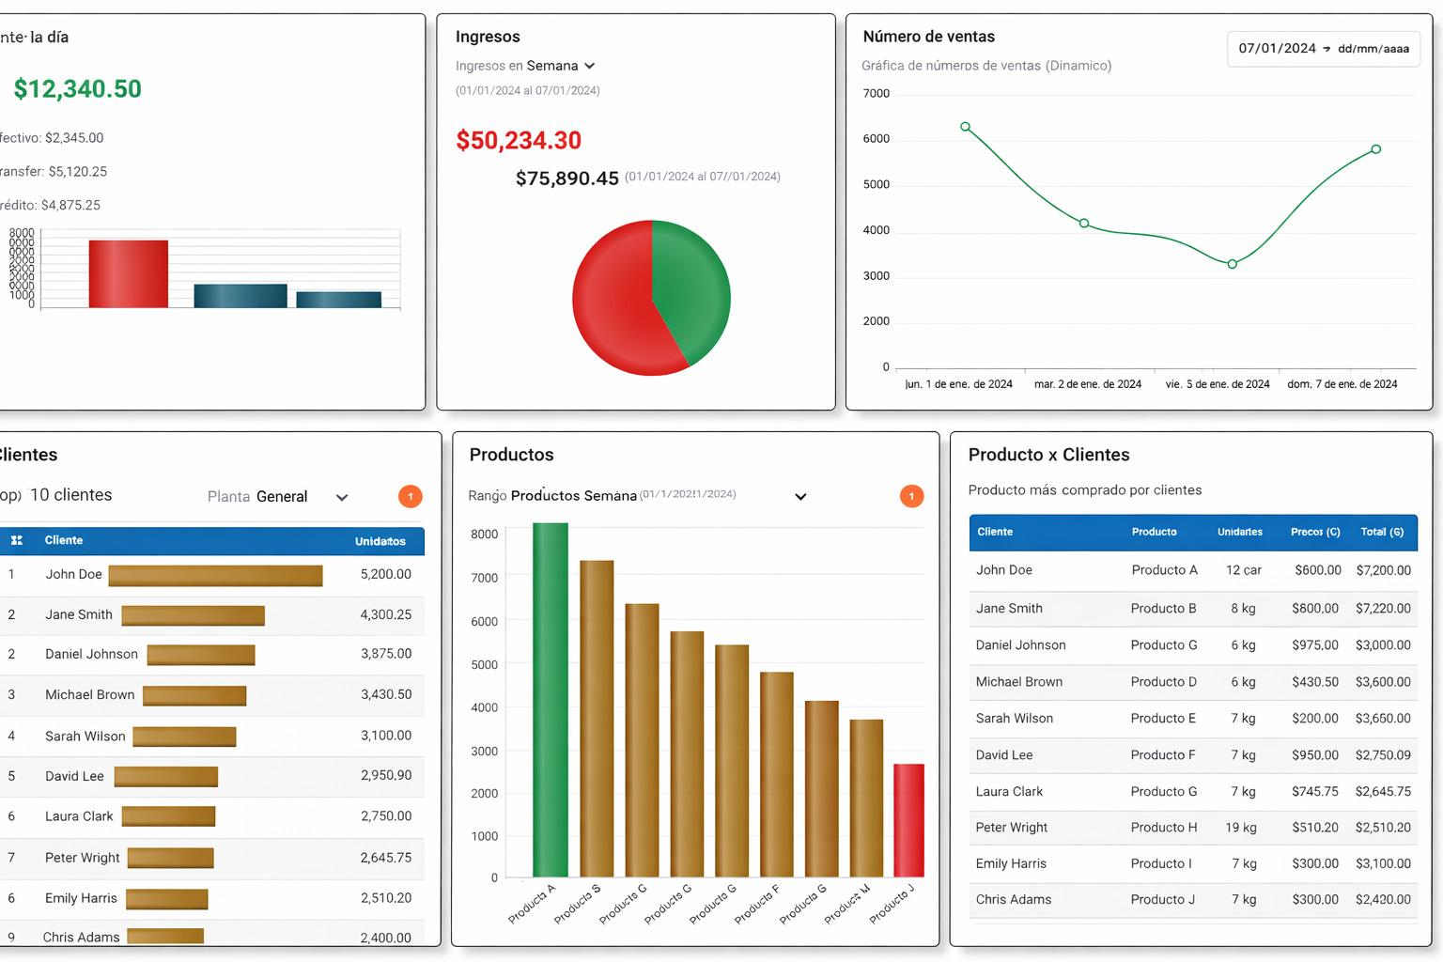This screenshot has width=1443, height=962.
Task: Open the Rango Productos Semana dropdown chevron
Action: click(800, 497)
